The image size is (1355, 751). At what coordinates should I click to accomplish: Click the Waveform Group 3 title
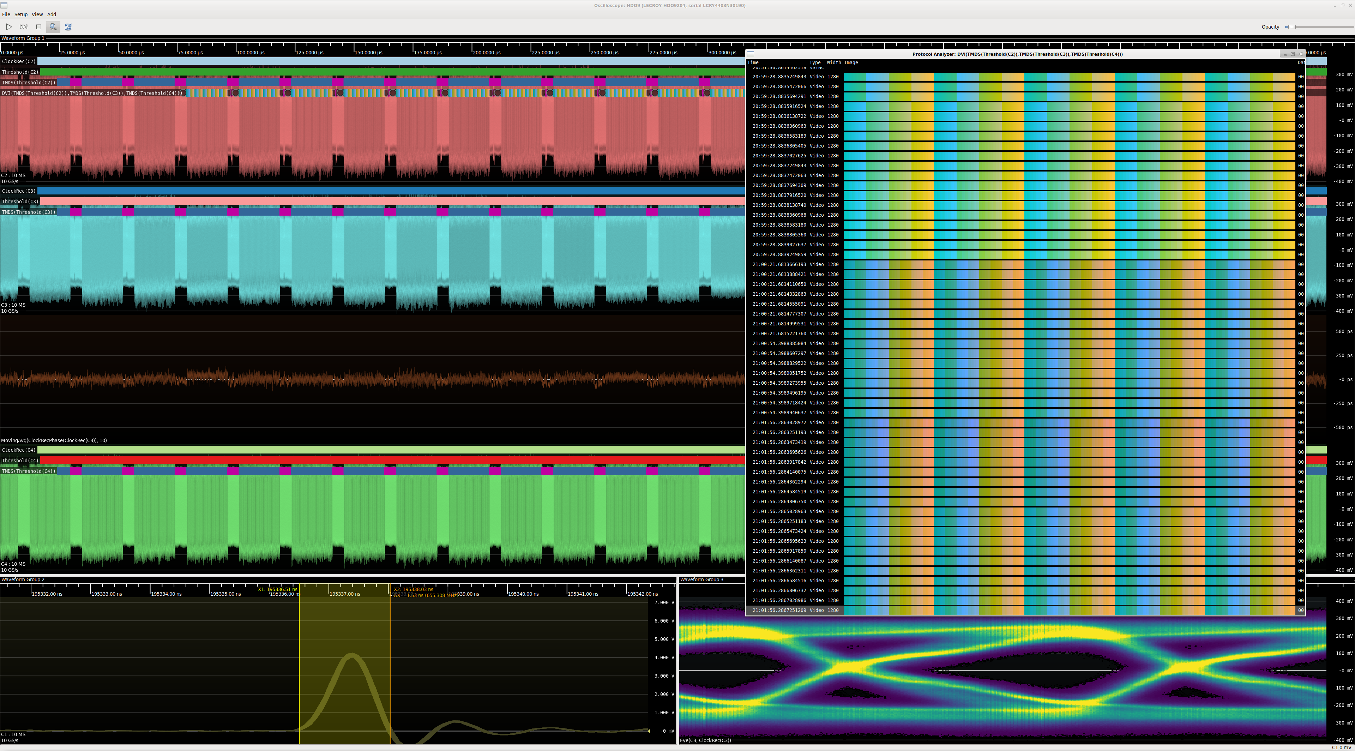point(702,579)
